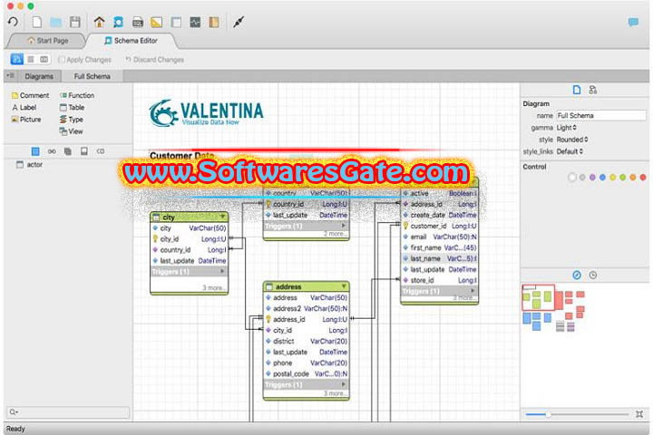
Task: Open the navigator compass icon
Action: (x=577, y=275)
